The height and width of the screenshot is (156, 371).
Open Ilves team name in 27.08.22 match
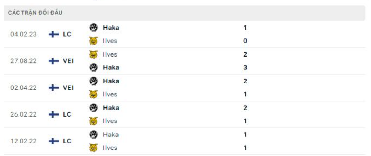pos(110,54)
